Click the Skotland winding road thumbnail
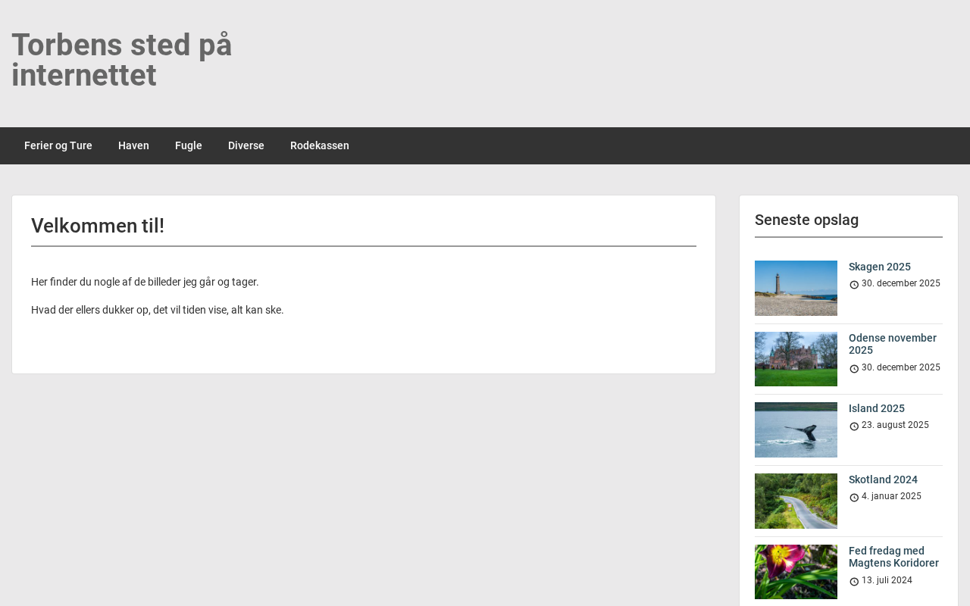The width and height of the screenshot is (970, 606). coord(796,501)
